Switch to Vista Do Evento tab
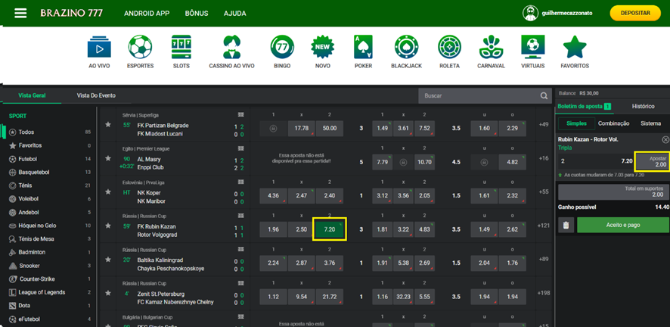Viewport: 670px width, 327px height. coord(96,95)
